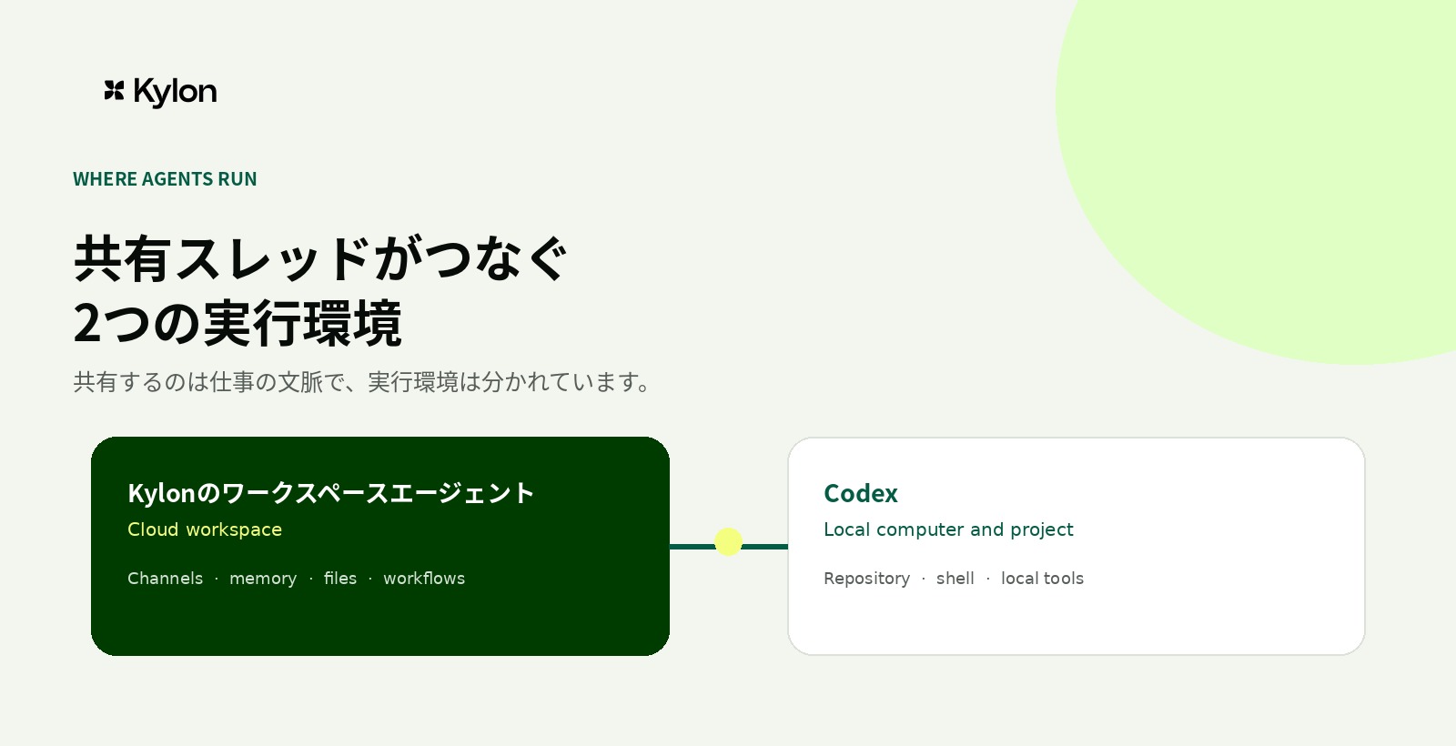This screenshot has width=1456, height=746.
Task: Click the word 'files' in green card
Action: (340, 579)
